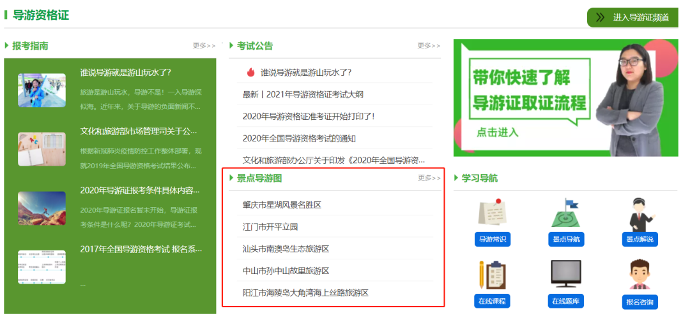Click the 景点导游图 section heading
The width and height of the screenshot is (690, 318).
click(259, 178)
